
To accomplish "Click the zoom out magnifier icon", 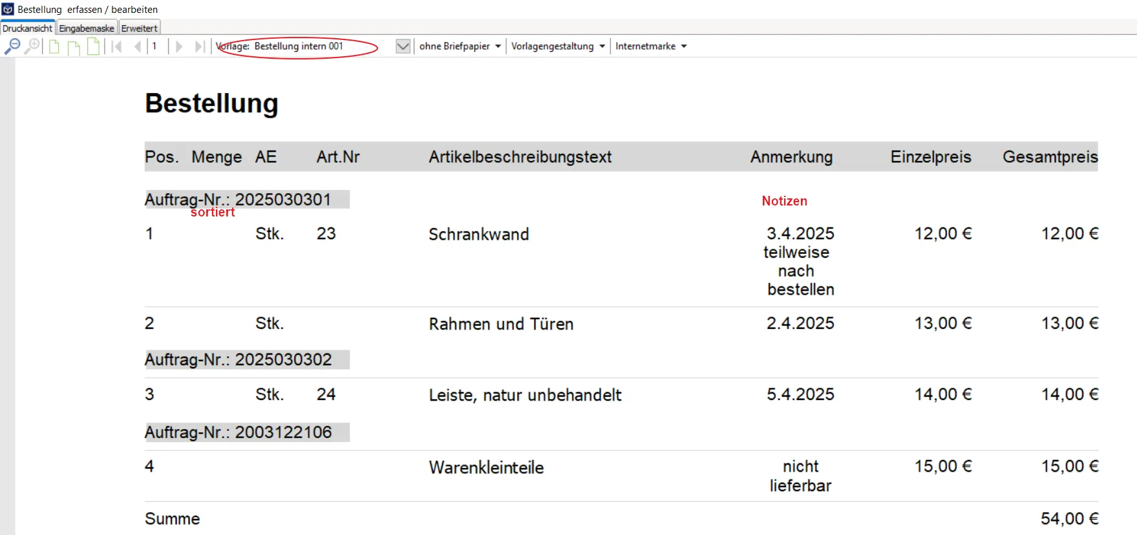I will tap(12, 47).
